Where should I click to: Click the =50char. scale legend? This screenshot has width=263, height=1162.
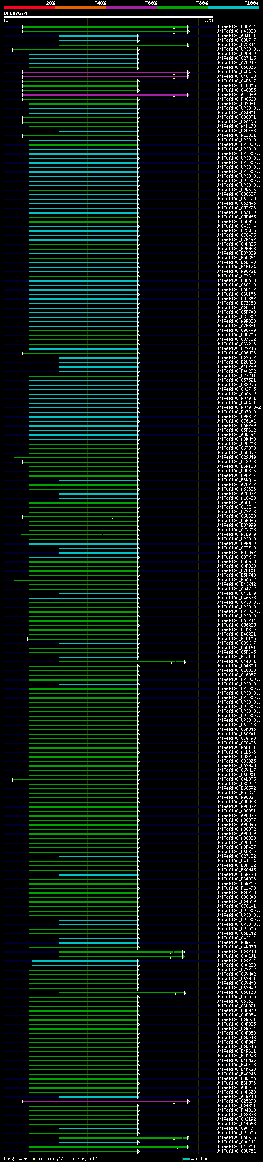pyautogui.click(x=197, y=1158)
